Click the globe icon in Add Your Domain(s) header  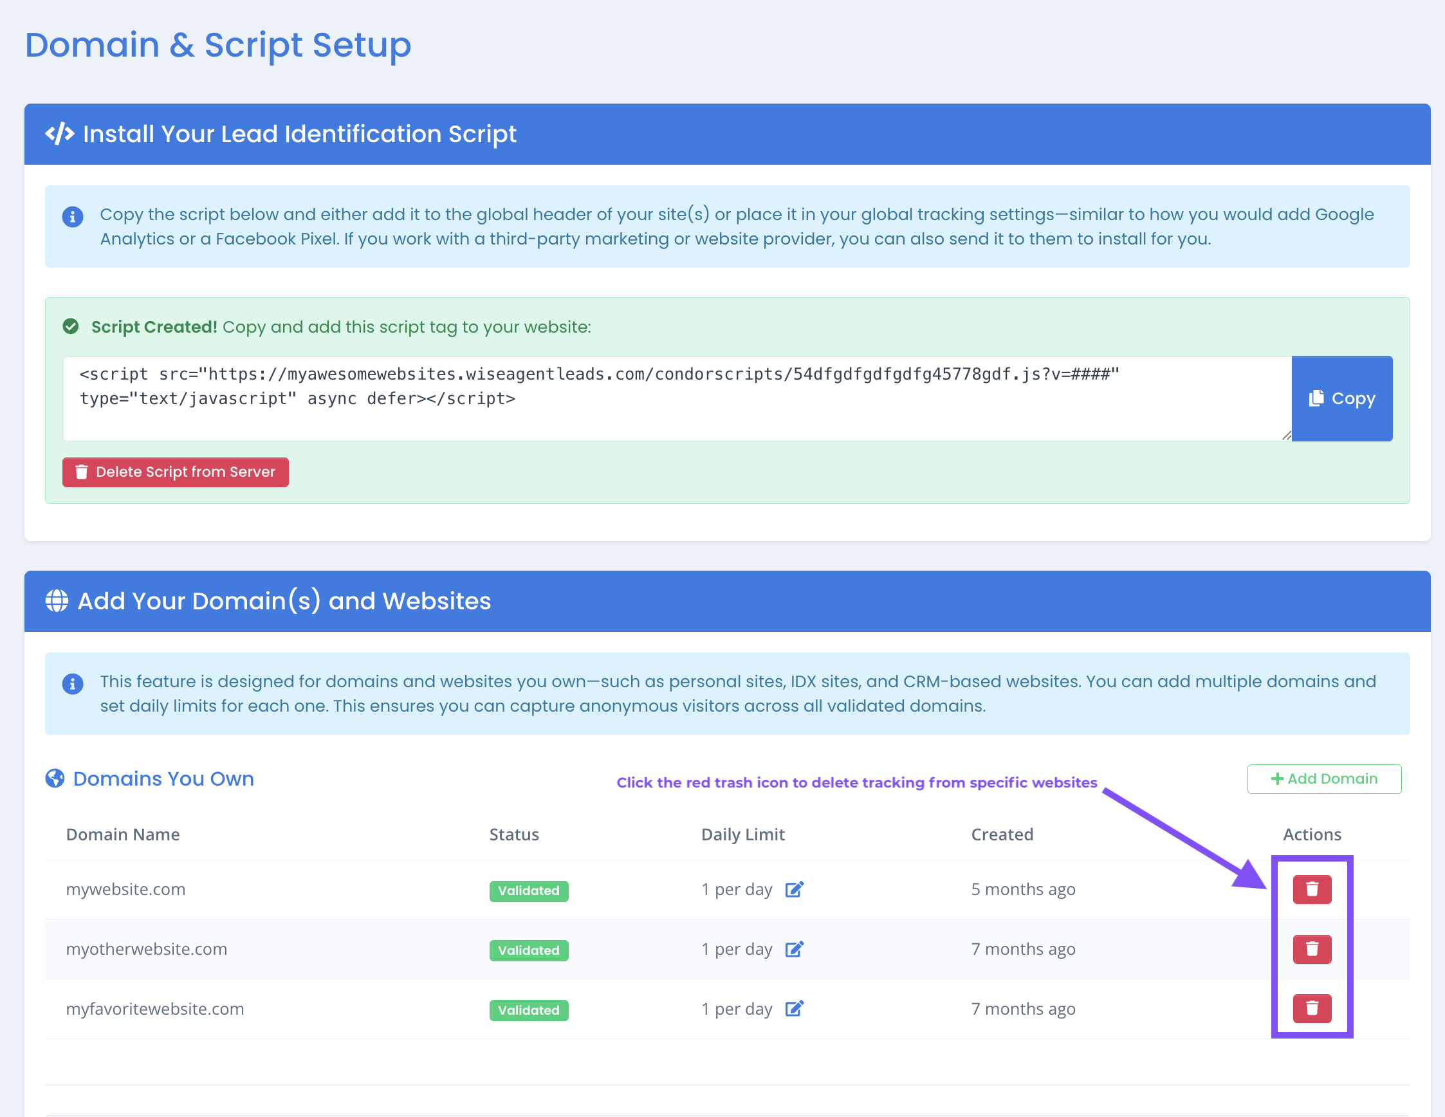(x=57, y=601)
